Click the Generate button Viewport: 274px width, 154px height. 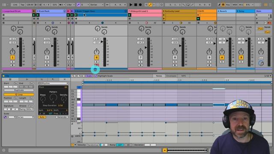[x=62, y=117]
